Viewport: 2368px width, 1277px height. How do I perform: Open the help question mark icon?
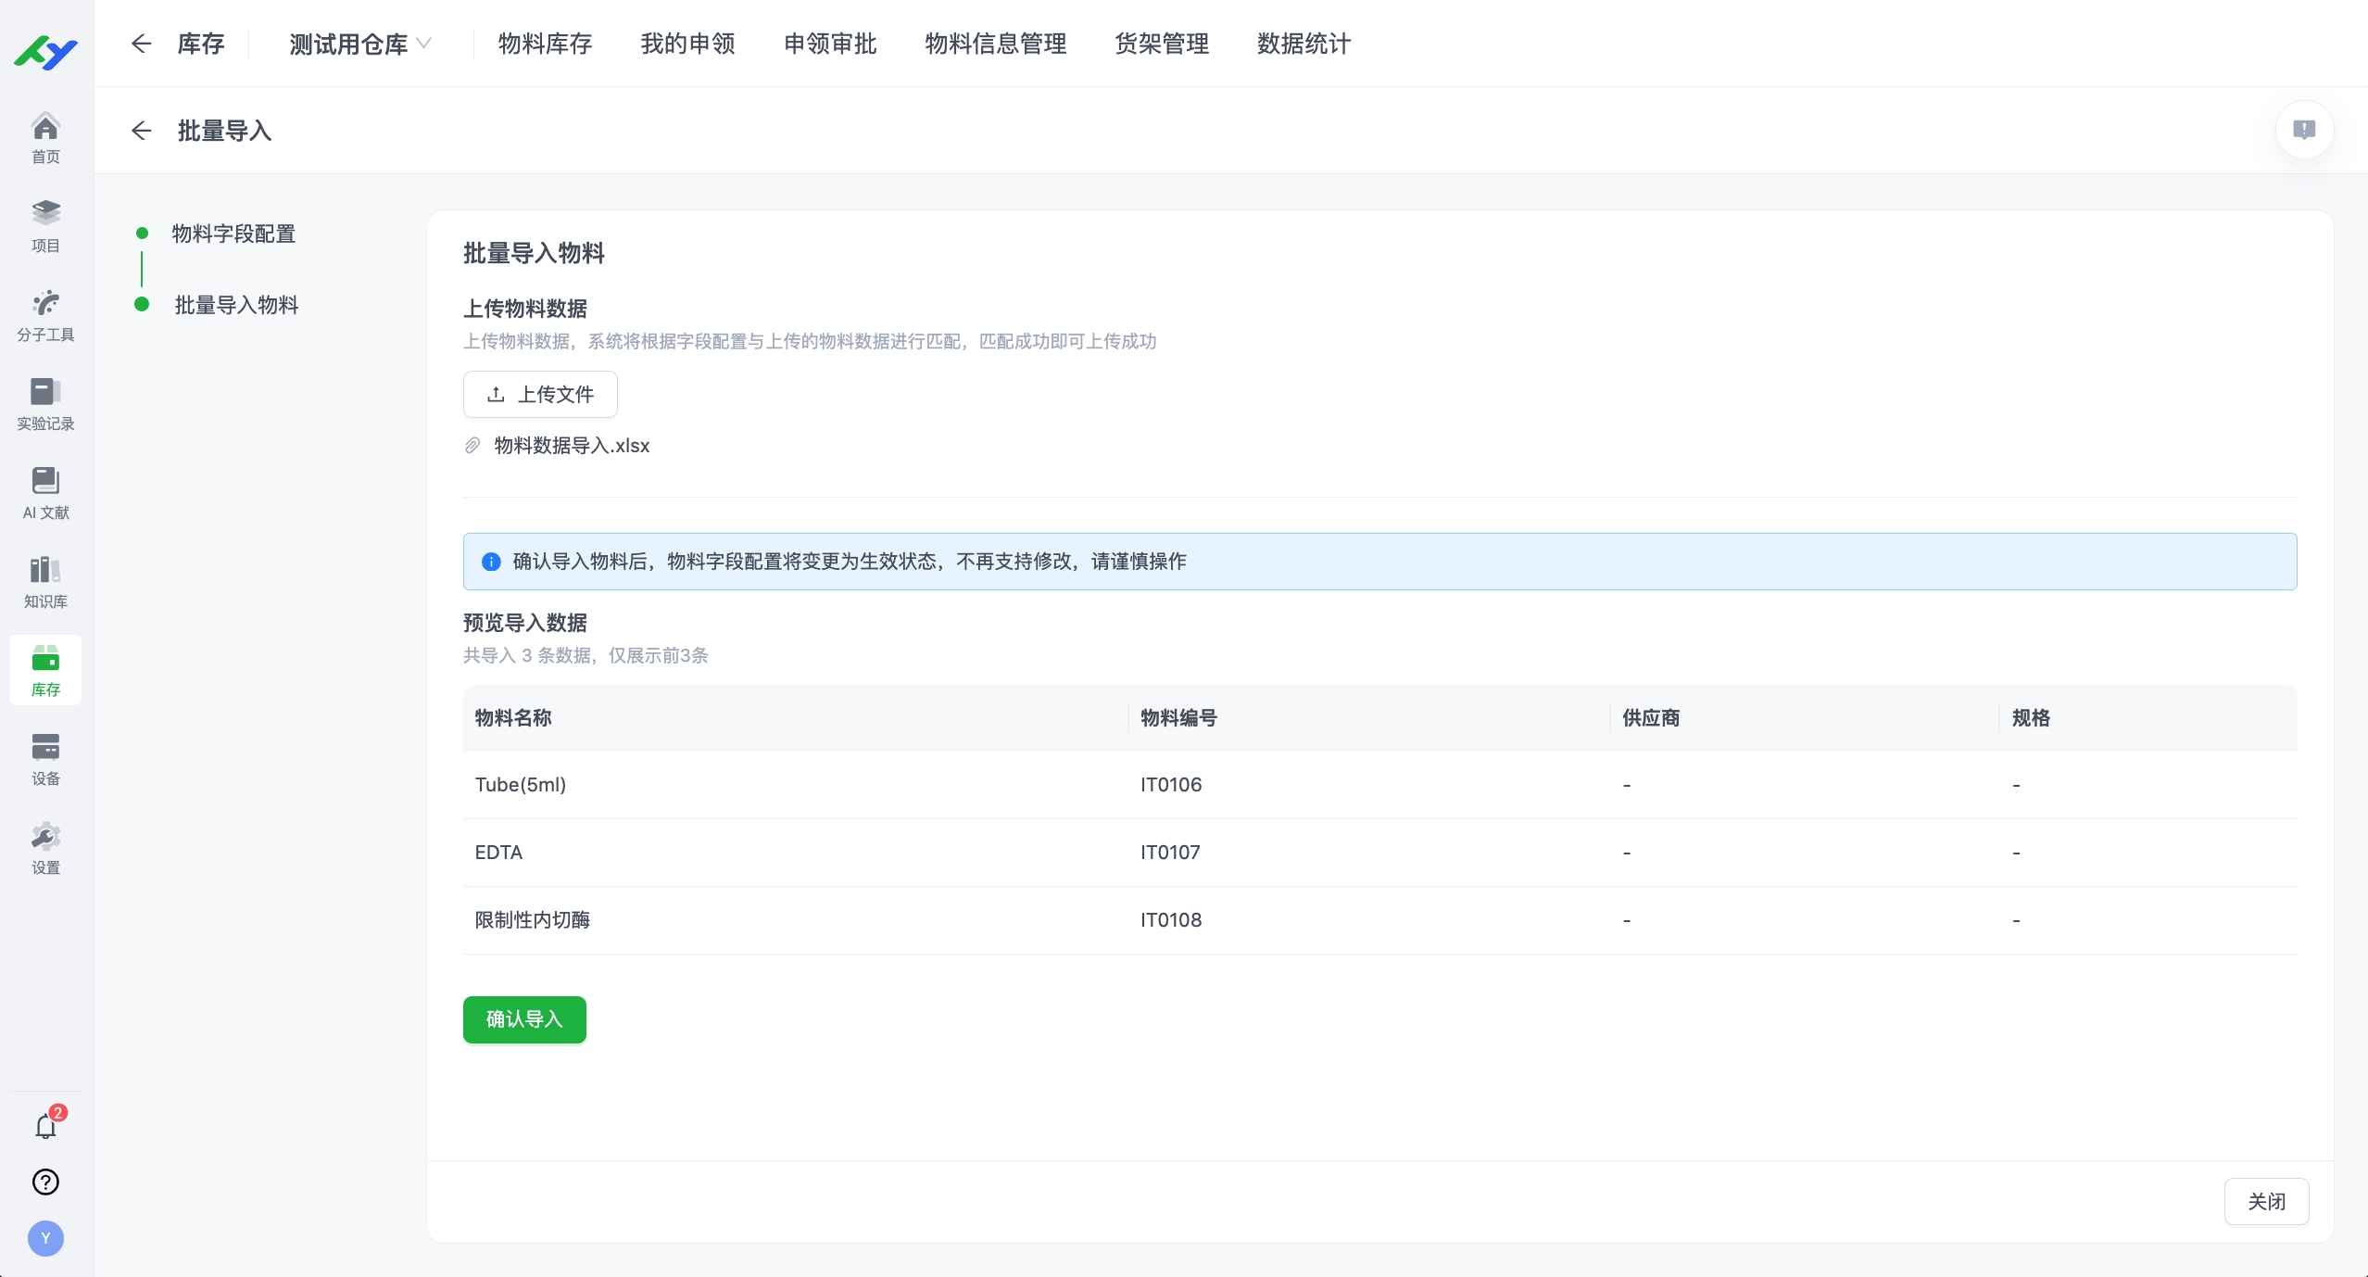click(x=45, y=1182)
